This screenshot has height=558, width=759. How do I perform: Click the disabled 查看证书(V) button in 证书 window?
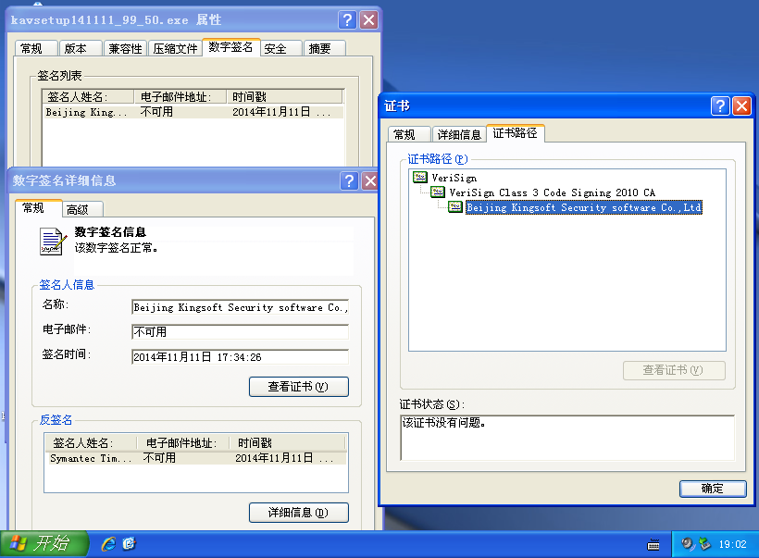click(674, 370)
